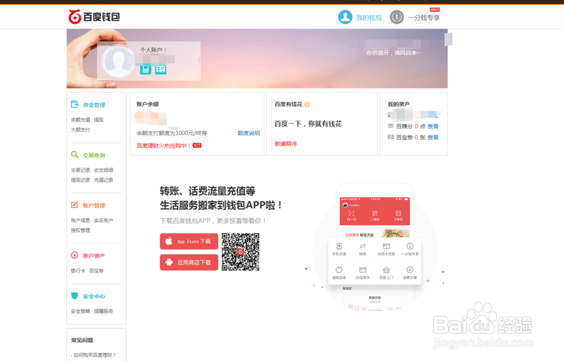Open the FAQ 如何购买百度理财？
The width and height of the screenshot is (564, 362).
(95, 355)
